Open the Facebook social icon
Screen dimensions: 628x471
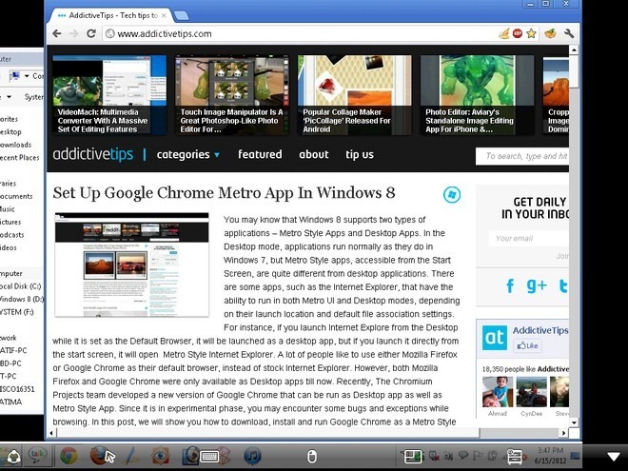tap(510, 286)
